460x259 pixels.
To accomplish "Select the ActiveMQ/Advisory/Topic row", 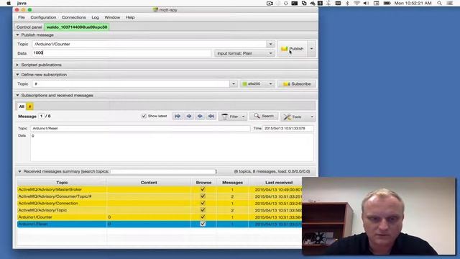I will coord(160,210).
